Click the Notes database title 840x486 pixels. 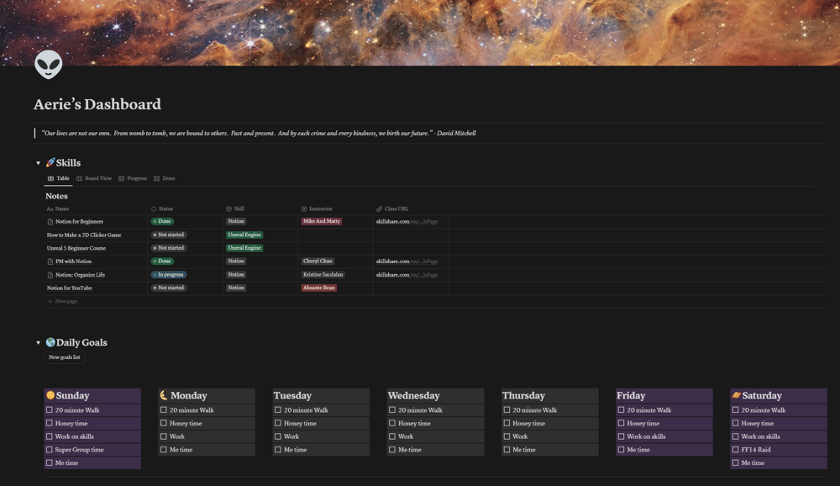56,196
